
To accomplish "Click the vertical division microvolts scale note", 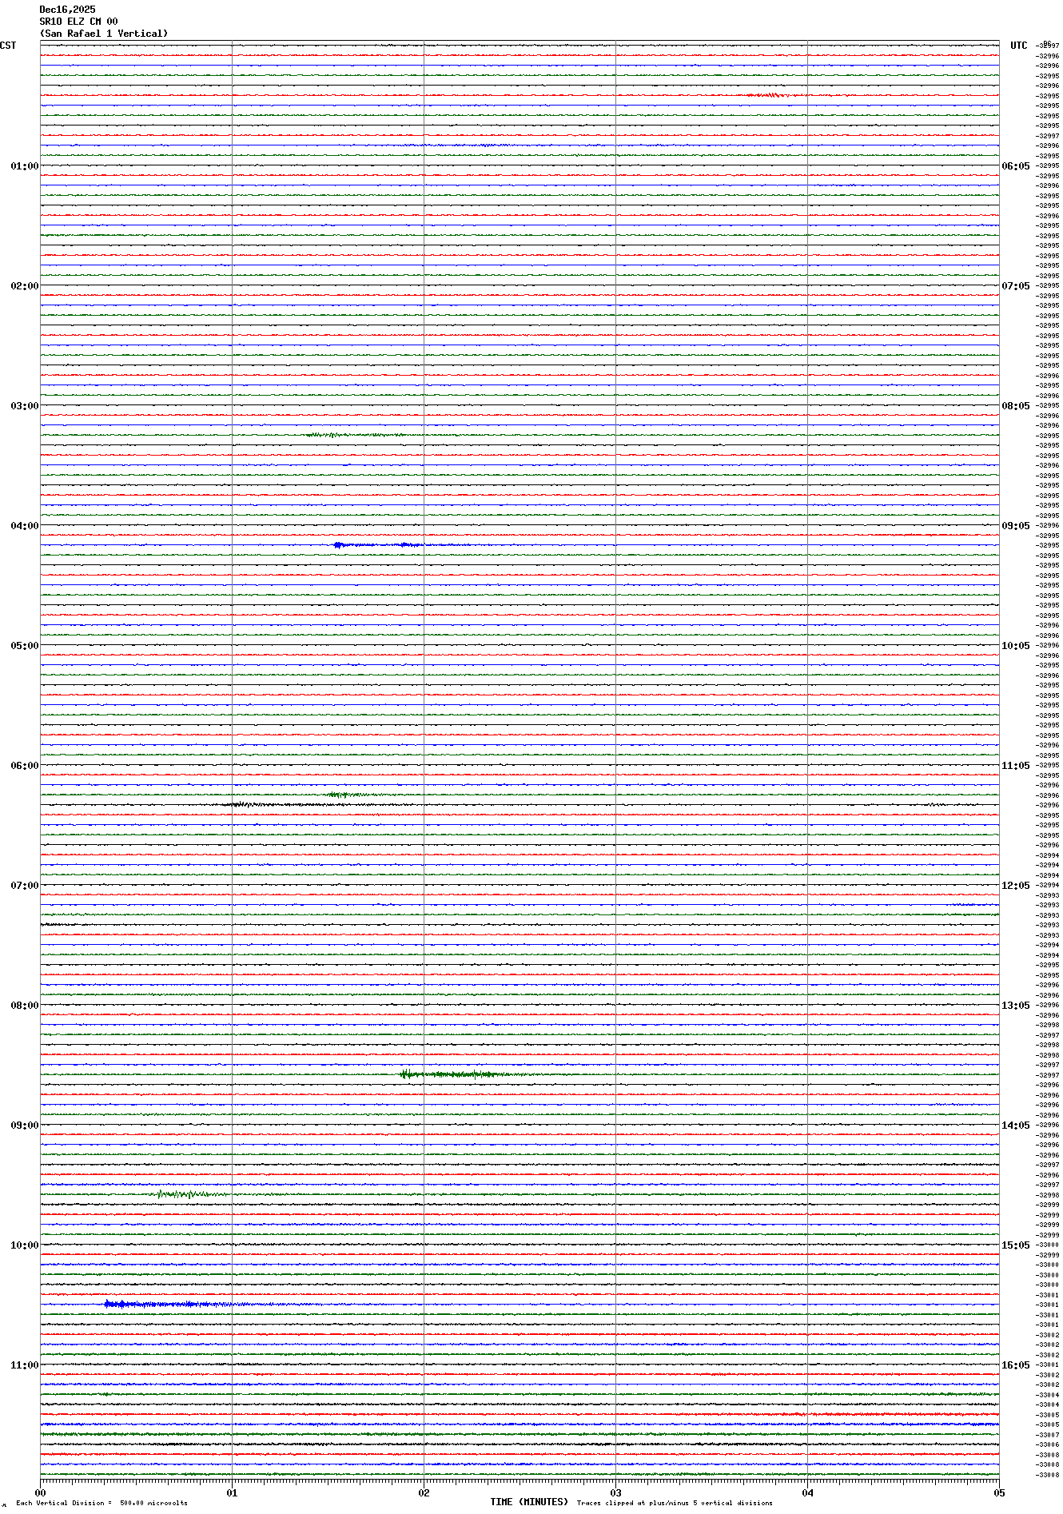I will click(x=102, y=1503).
